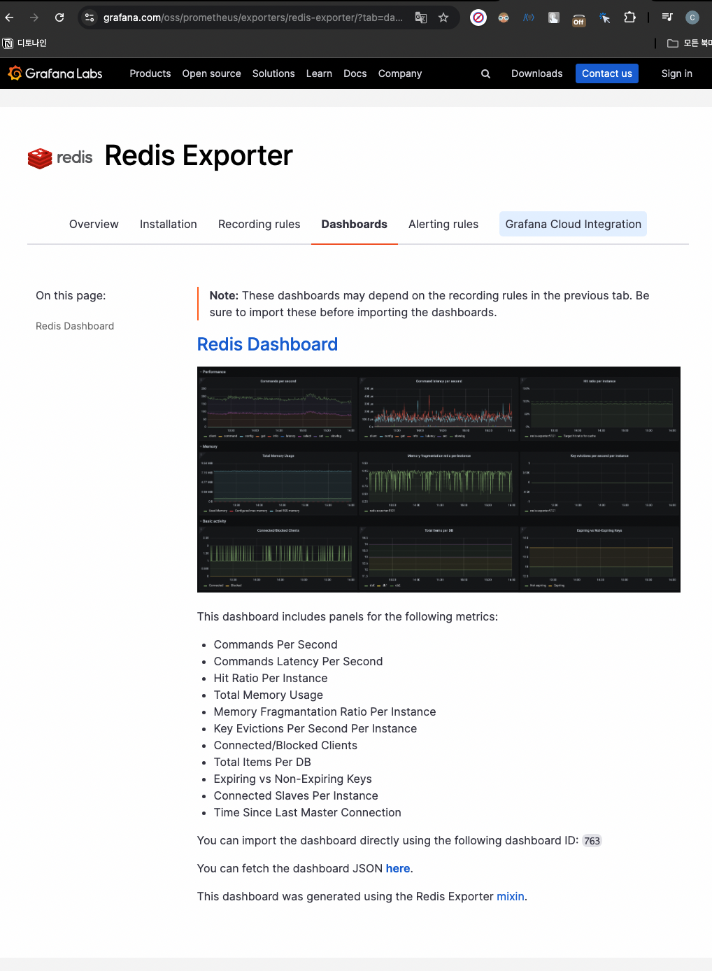Open site search magnifier icon
This screenshot has width=712, height=971.
pos(485,73)
